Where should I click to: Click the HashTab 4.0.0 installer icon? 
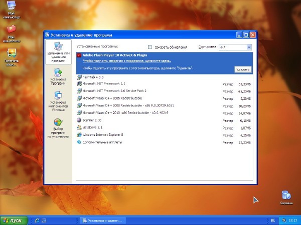click(79, 77)
